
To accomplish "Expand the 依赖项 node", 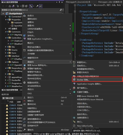I will pos(6,29).
